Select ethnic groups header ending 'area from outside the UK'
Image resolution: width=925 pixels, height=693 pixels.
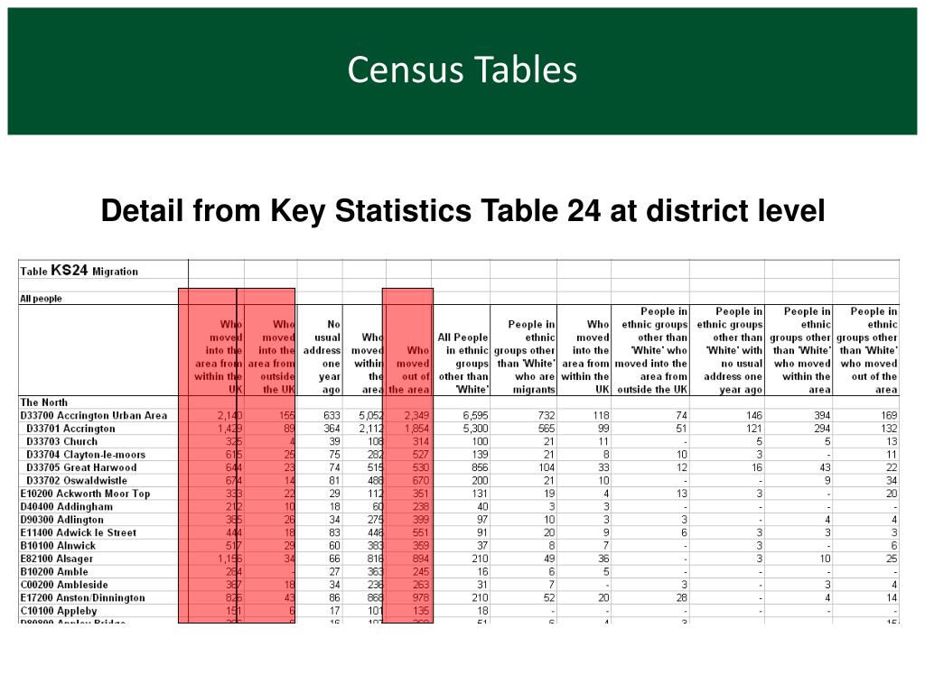pos(651,350)
